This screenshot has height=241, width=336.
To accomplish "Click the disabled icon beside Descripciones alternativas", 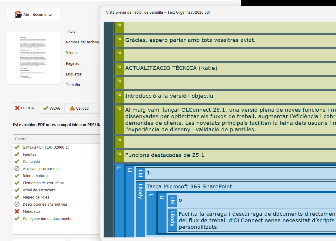I will (x=17, y=204).
